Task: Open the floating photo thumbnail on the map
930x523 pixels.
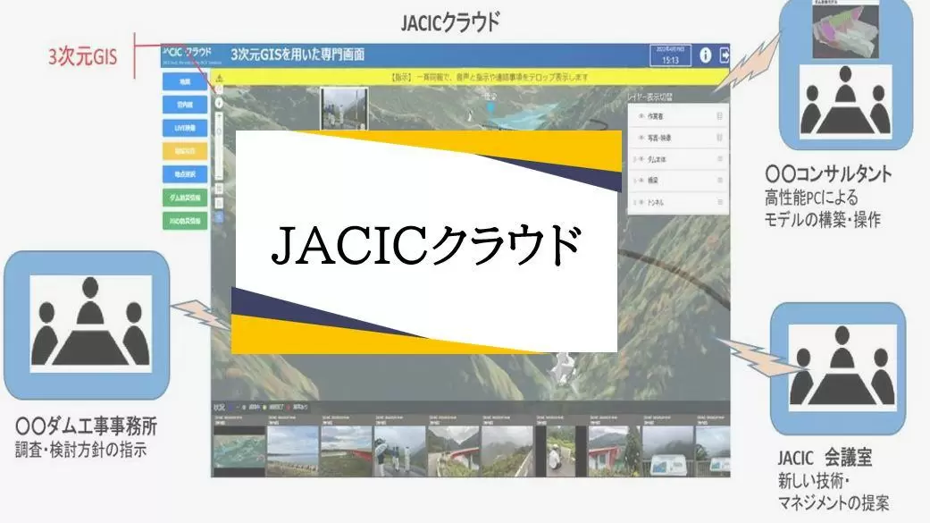Action: (x=344, y=109)
